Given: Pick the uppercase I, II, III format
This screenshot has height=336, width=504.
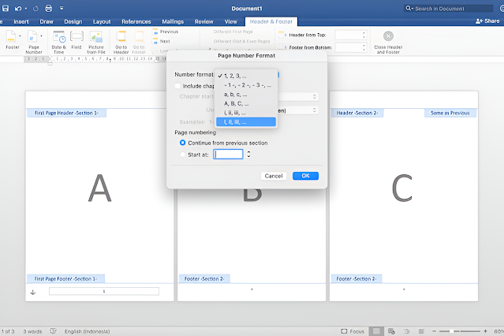Looking at the screenshot, I should [246, 122].
